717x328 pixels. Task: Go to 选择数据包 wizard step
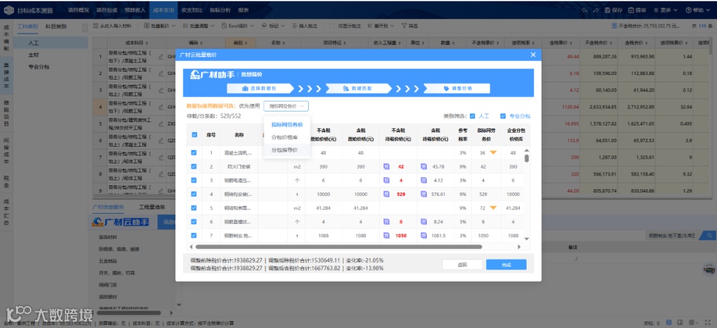coord(260,88)
